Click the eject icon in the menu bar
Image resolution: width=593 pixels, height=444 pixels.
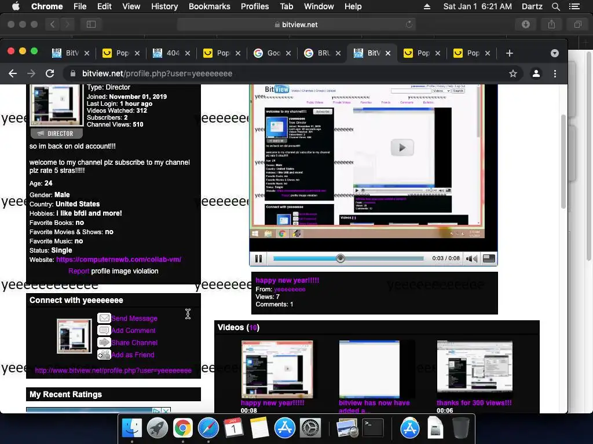[x=427, y=6]
